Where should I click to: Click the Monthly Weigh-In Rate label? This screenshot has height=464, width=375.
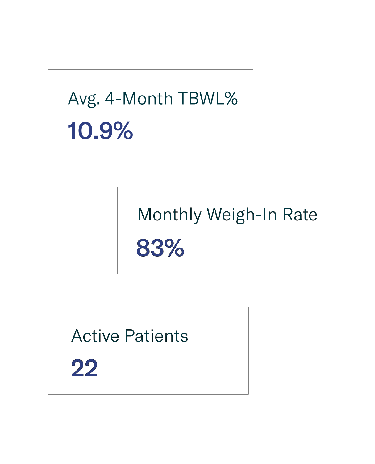[227, 215]
